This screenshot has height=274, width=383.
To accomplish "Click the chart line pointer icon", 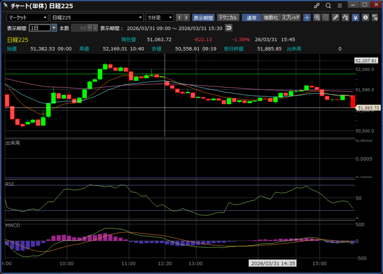I will (x=345, y=18).
